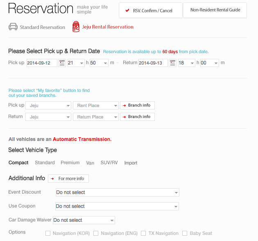258x241 pixels.
Task: Check the Navigation (ENG) option
Action: click(96, 233)
